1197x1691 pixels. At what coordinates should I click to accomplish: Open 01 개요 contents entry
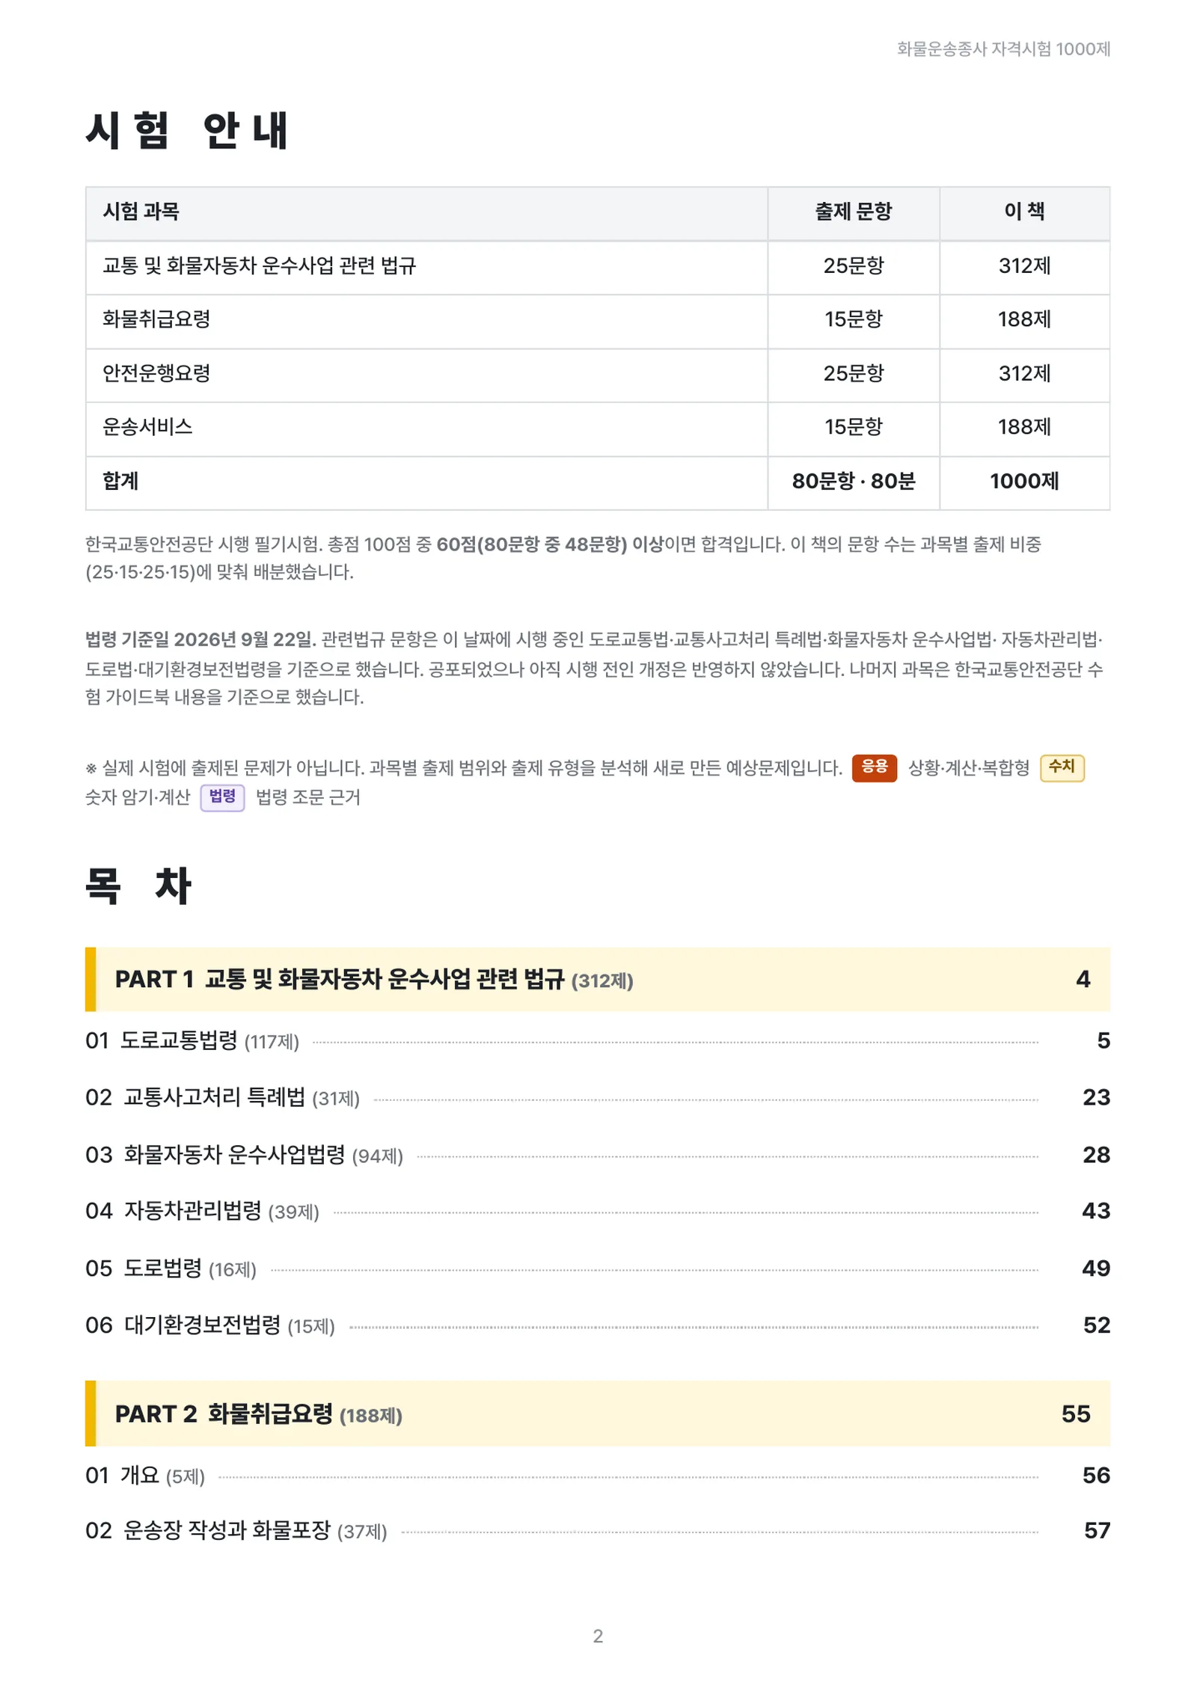pyautogui.click(x=597, y=1475)
